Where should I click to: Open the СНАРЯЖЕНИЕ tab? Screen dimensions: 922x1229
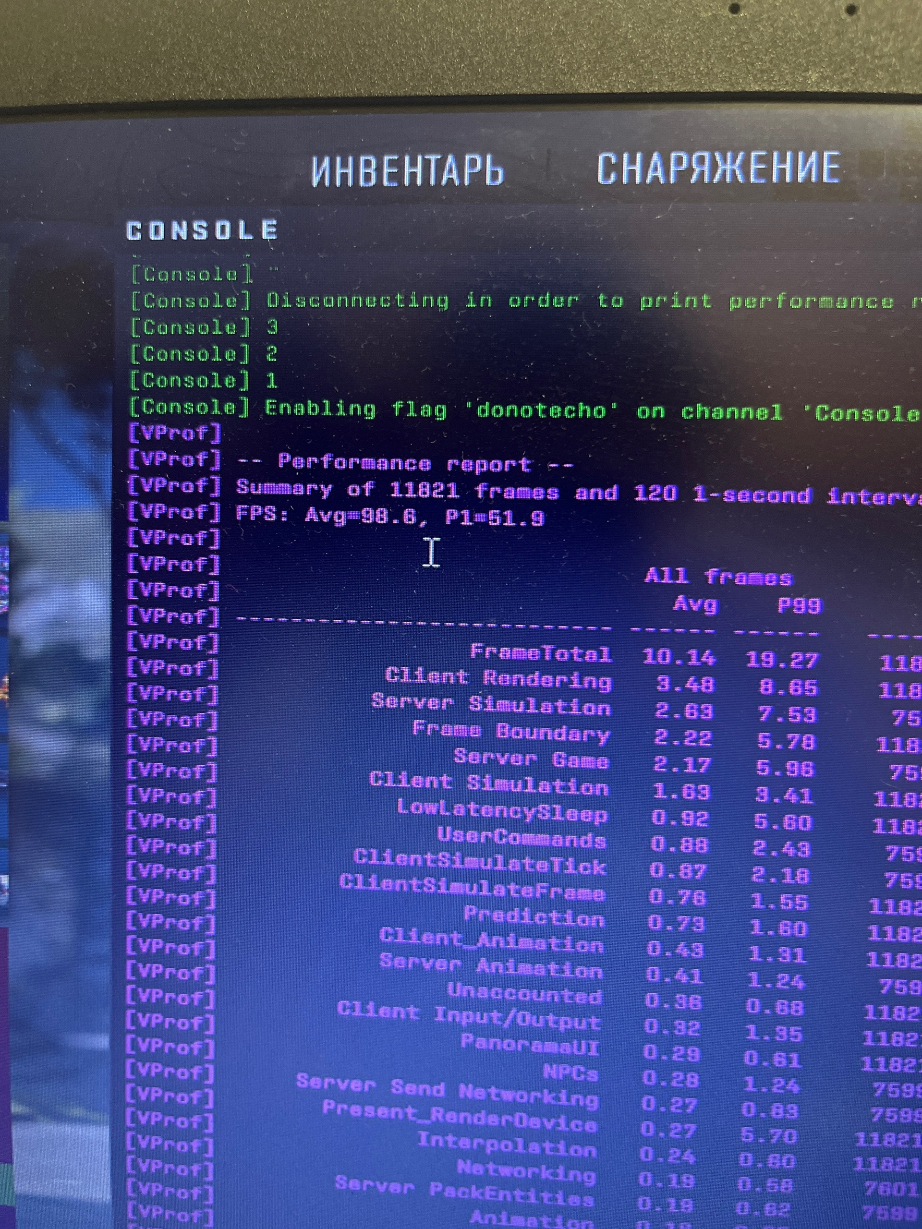tap(718, 167)
